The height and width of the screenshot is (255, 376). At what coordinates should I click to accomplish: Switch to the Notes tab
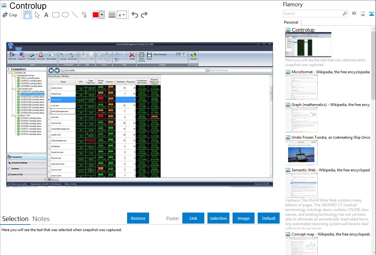coord(41,219)
